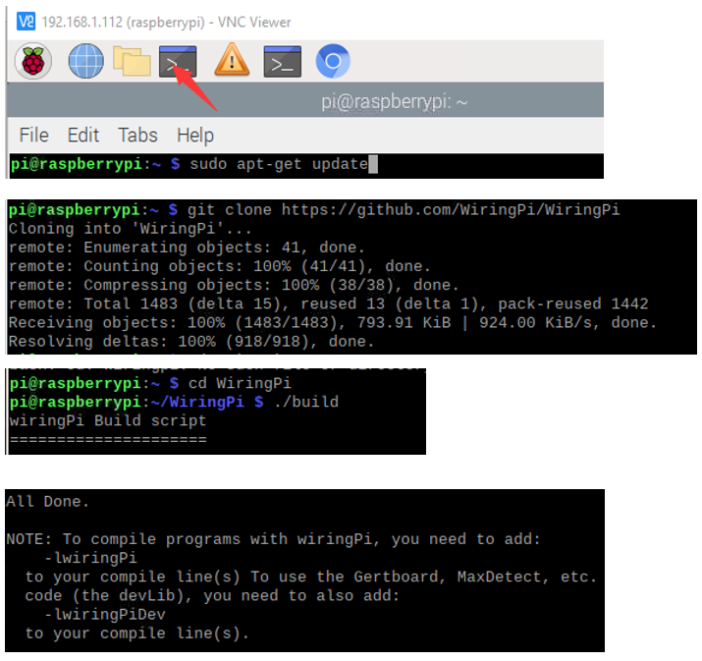The height and width of the screenshot is (661, 702).
Task: Click the 'Resolving deltas: 100% (918/918)' line
Action: pos(191,341)
